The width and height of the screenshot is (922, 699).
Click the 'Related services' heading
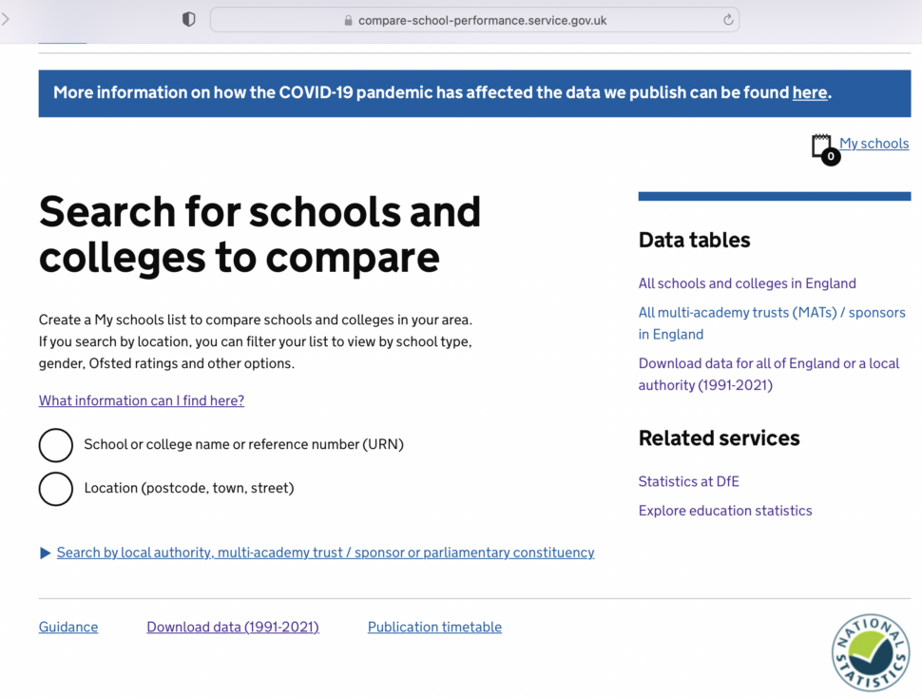(720, 438)
